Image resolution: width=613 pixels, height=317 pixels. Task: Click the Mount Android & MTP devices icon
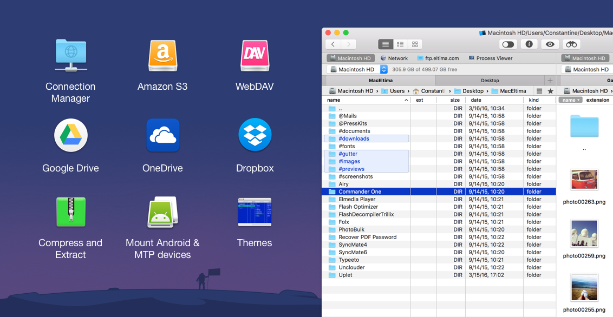click(x=162, y=213)
